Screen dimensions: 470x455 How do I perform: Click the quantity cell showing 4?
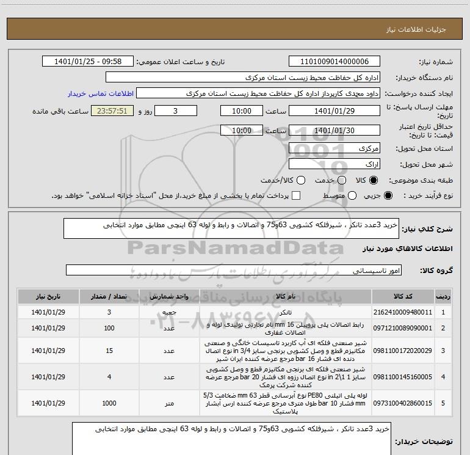(x=109, y=377)
